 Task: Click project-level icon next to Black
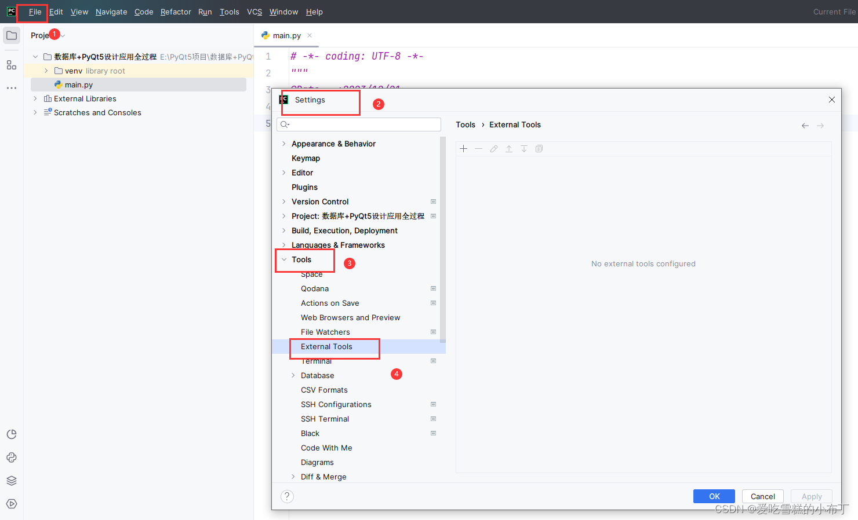[x=433, y=433]
